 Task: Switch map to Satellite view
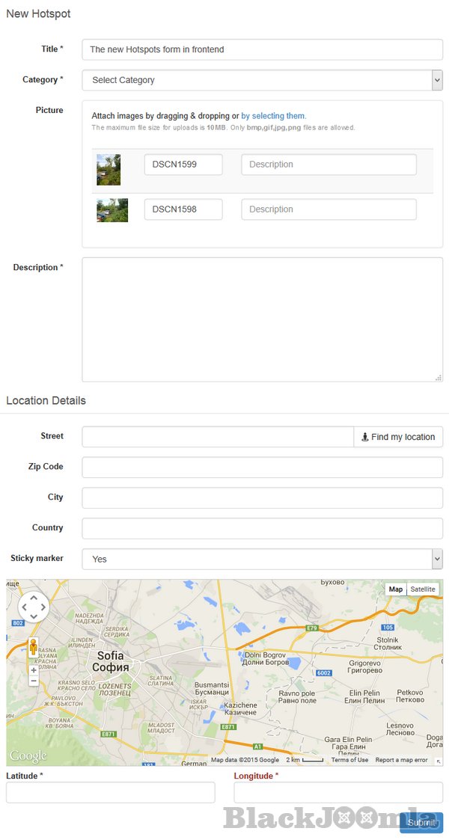[423, 589]
